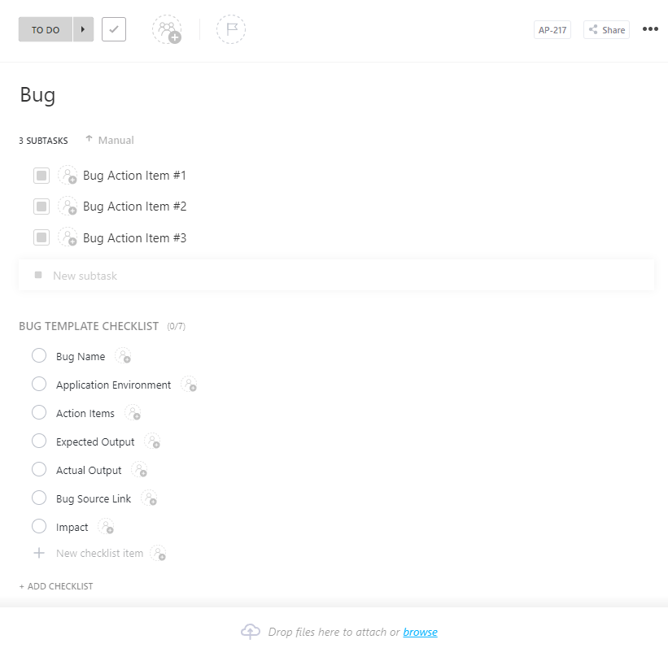Check off Bug Source Link item
Screen dimensions: 668x648
click(x=39, y=498)
